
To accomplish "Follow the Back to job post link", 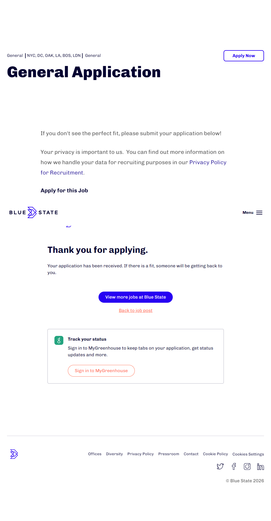I will pos(136,311).
